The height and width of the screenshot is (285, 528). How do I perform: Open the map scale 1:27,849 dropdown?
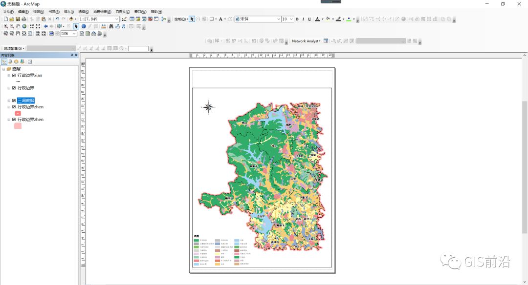click(117, 19)
